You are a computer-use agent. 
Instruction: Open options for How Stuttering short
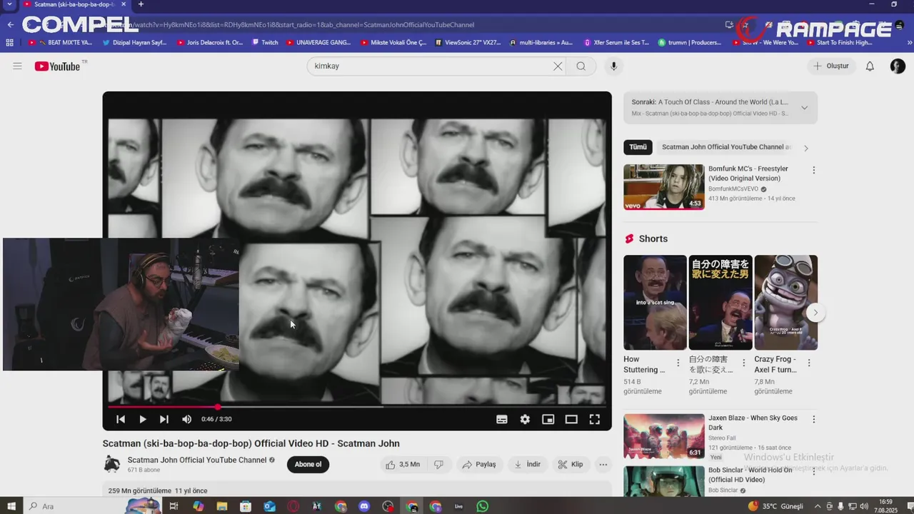tap(678, 363)
